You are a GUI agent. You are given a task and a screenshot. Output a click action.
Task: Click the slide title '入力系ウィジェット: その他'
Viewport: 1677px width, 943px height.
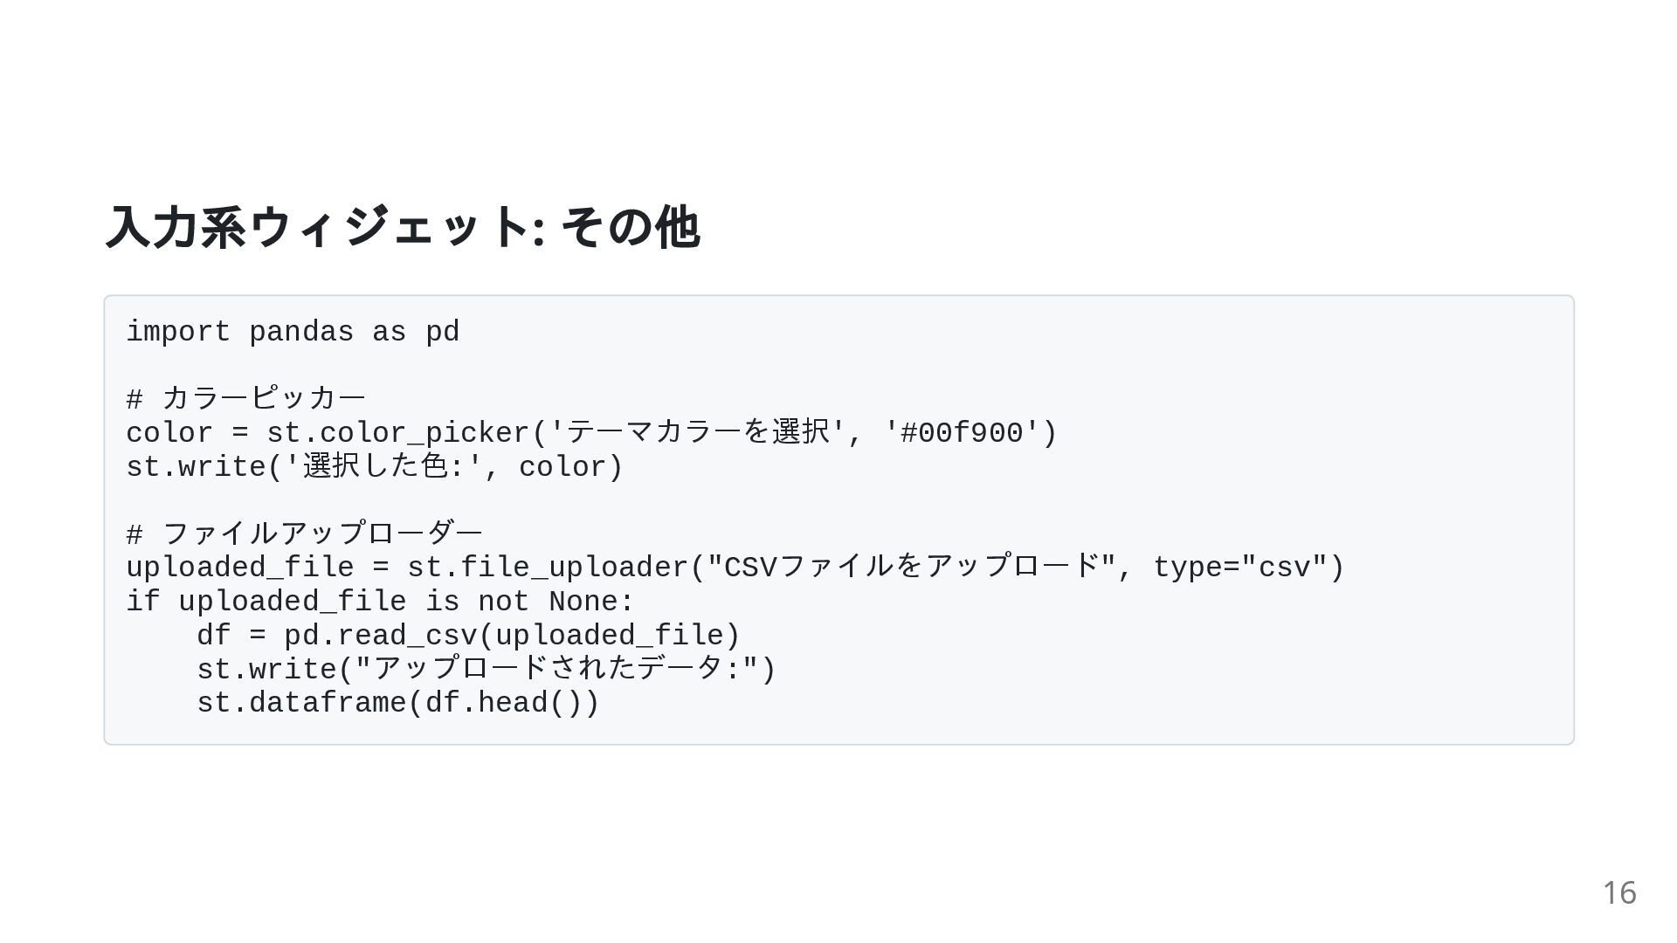pos(402,228)
